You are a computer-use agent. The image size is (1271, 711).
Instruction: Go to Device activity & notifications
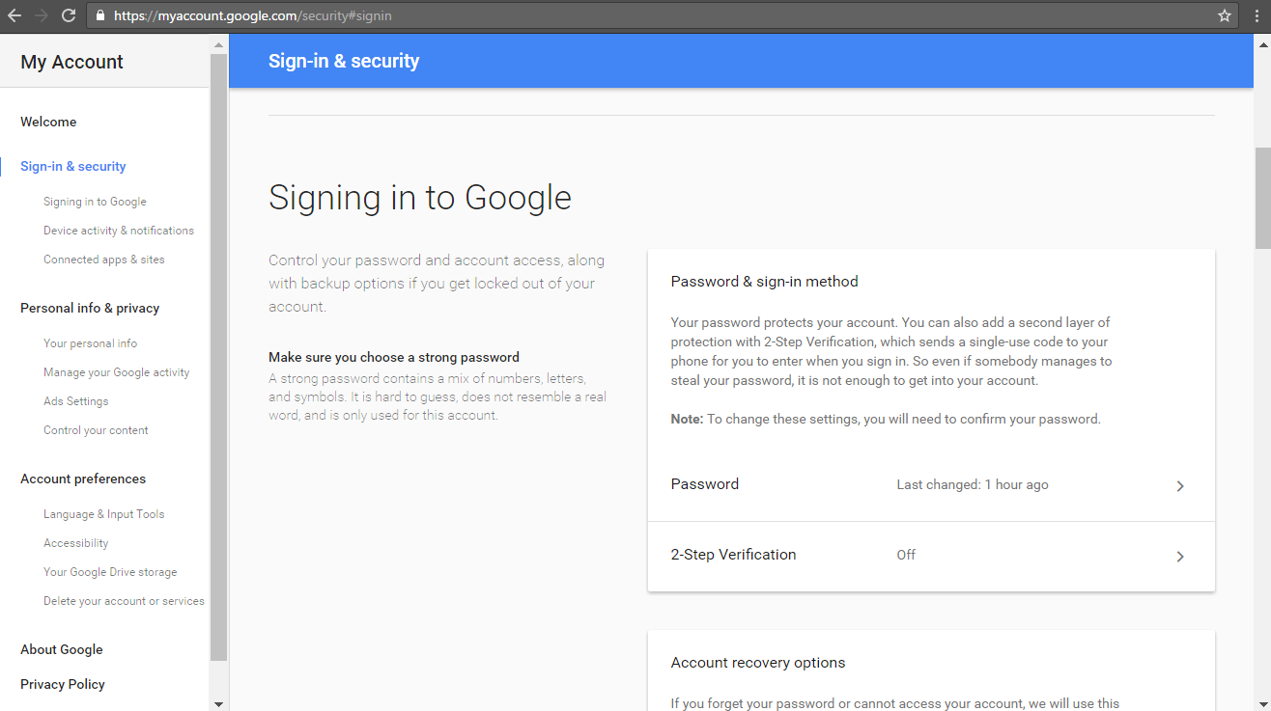pos(119,231)
